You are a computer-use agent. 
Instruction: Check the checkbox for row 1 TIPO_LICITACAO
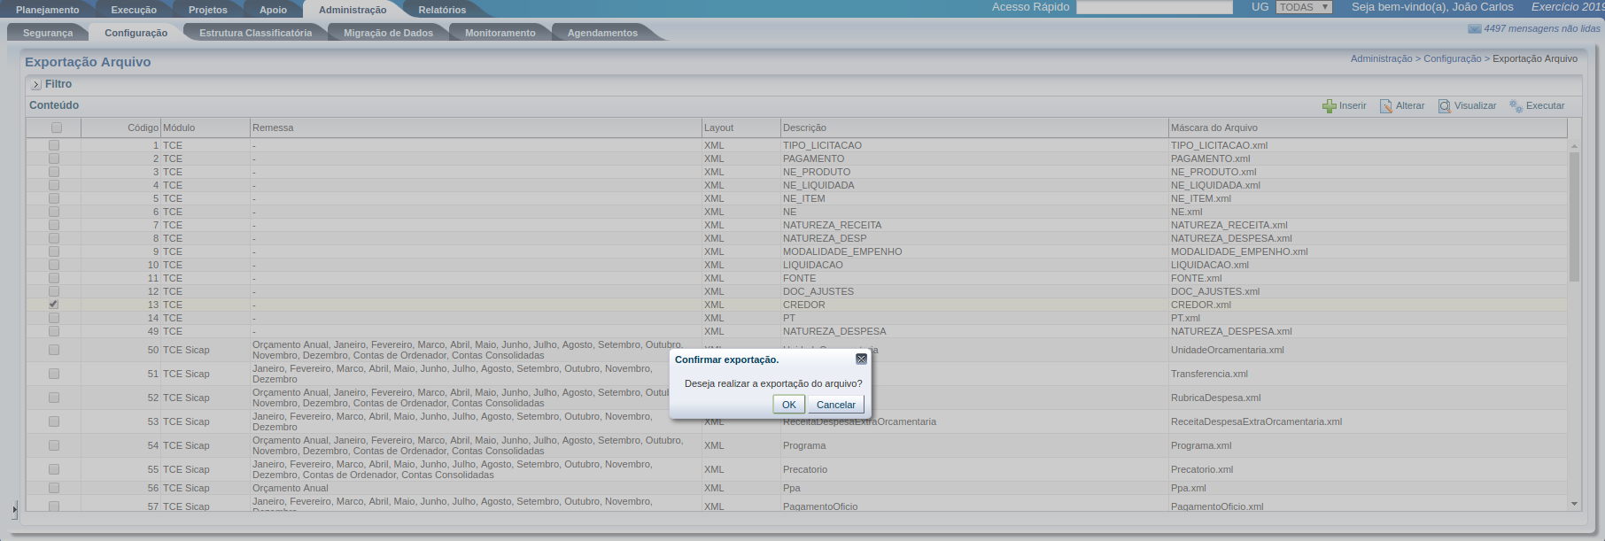point(54,145)
